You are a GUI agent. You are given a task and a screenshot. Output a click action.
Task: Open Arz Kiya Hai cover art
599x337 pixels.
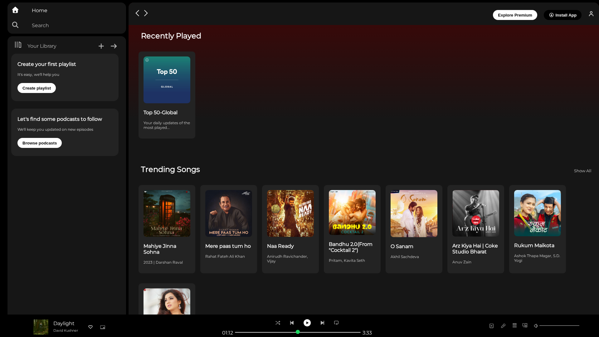click(x=476, y=213)
